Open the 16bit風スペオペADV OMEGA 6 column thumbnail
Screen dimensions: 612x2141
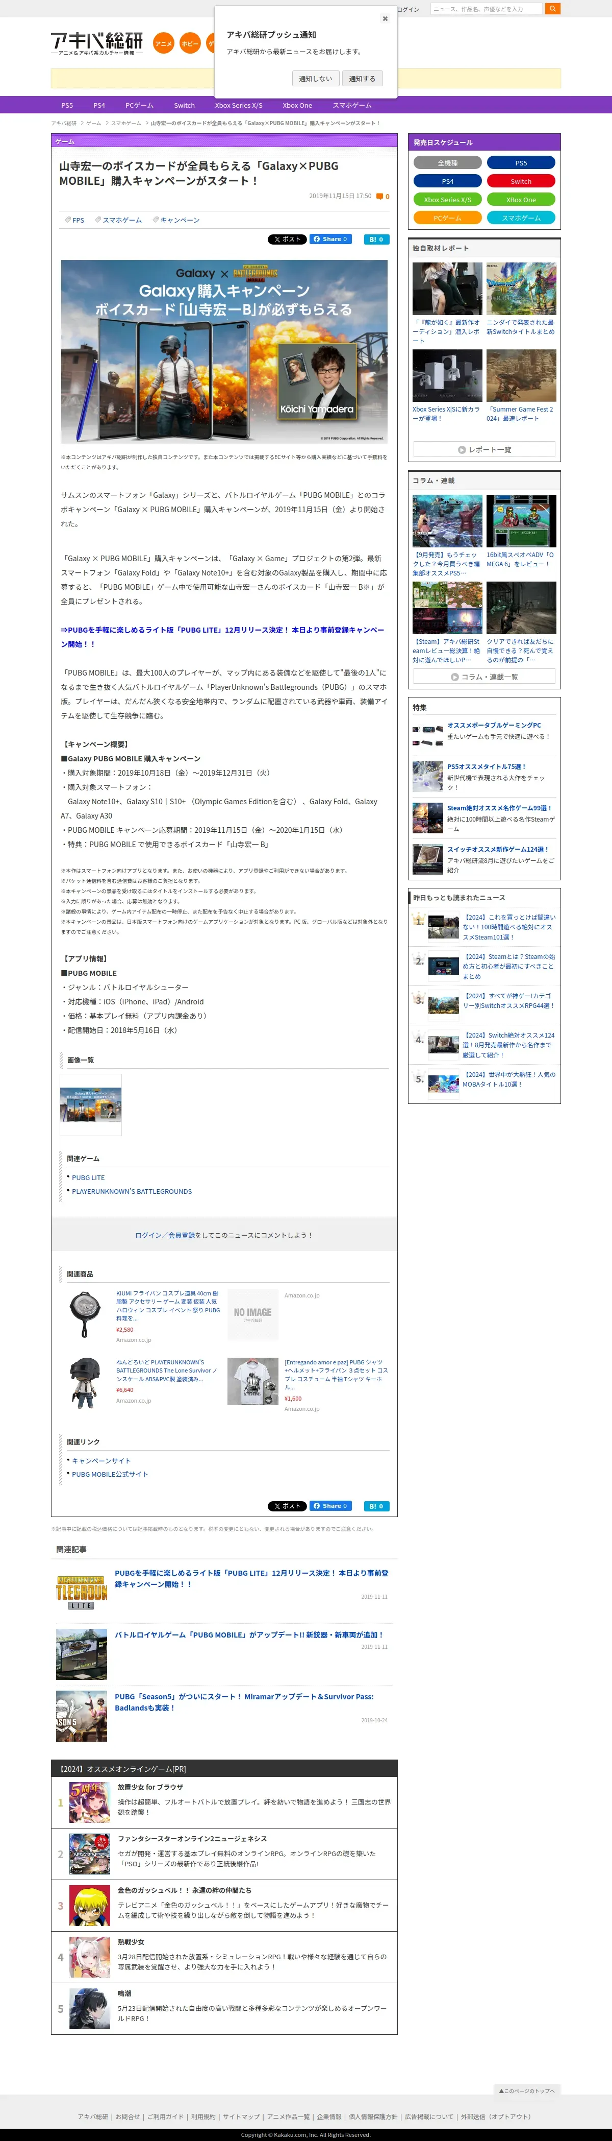pos(522,521)
